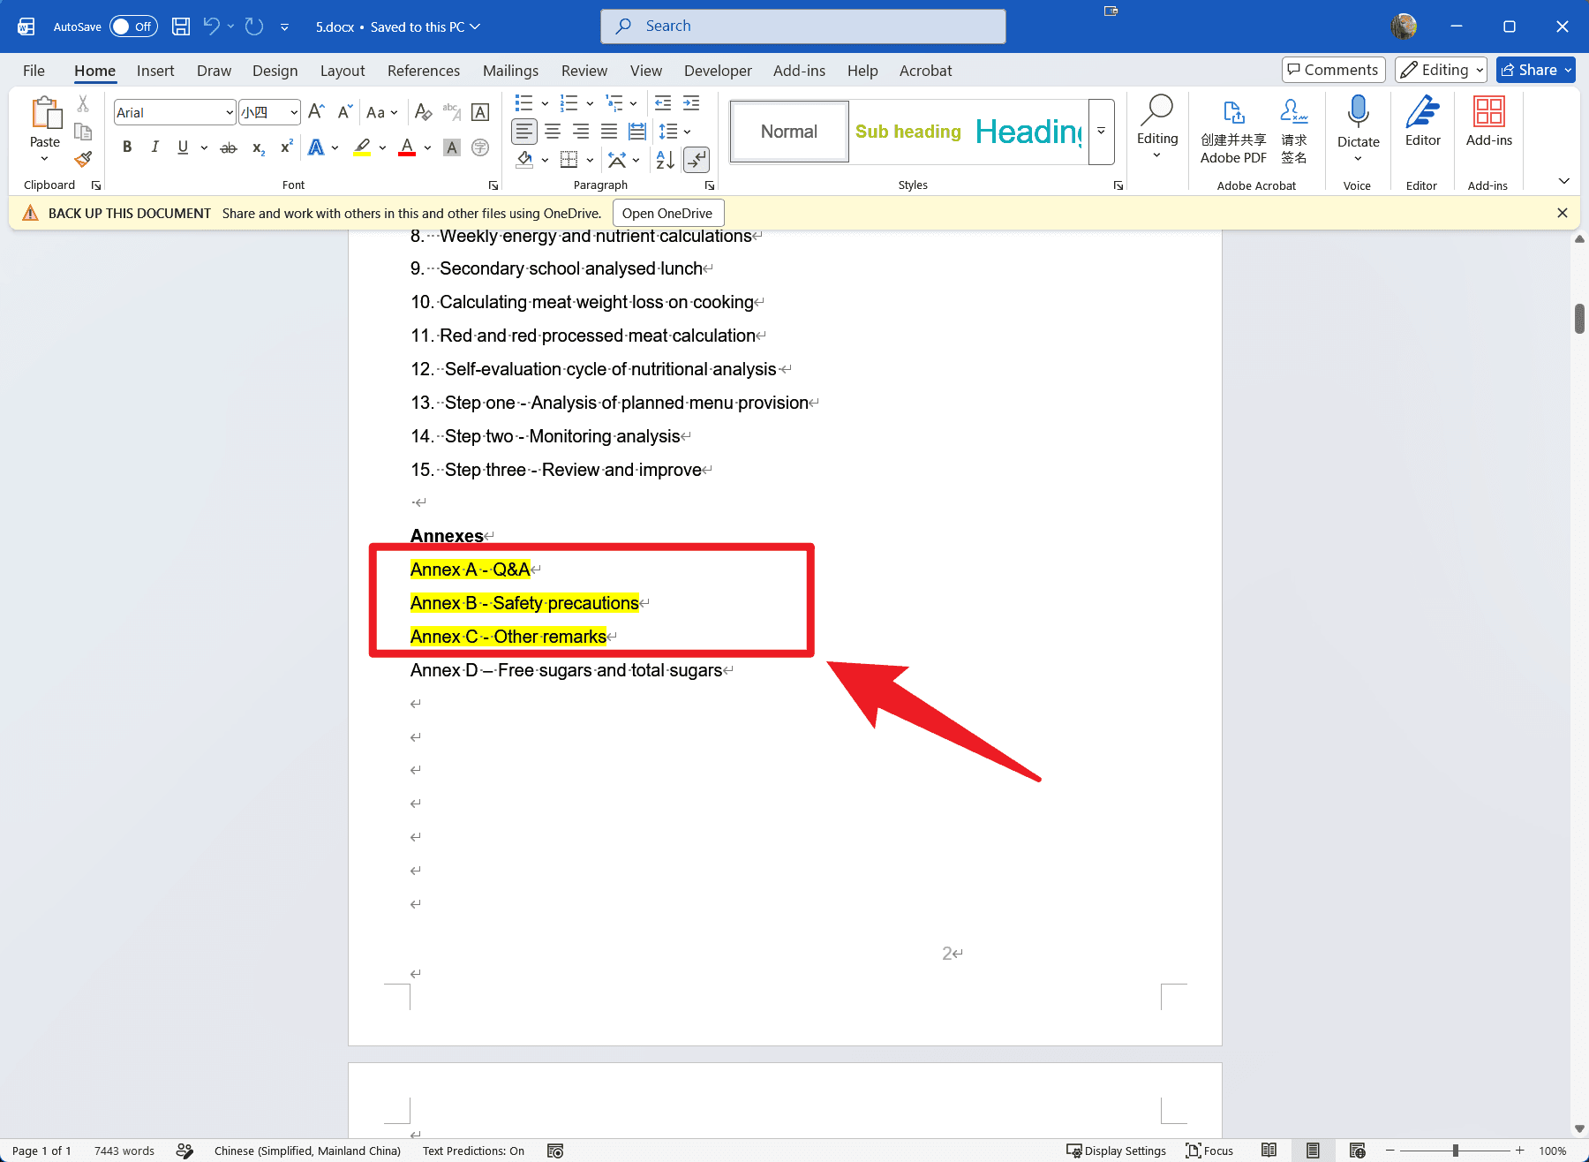Open the Layout tab
This screenshot has width=1589, height=1162.
click(x=343, y=71)
